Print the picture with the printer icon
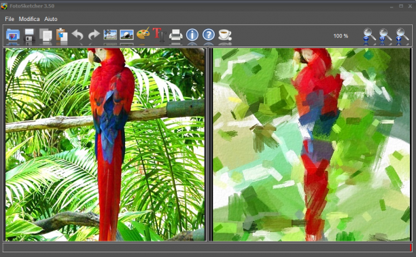416x257 pixels. (x=175, y=35)
